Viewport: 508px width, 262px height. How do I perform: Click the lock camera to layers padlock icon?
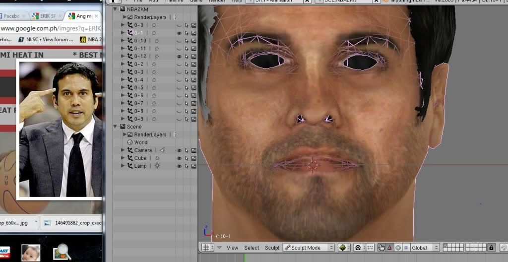coord(491,248)
